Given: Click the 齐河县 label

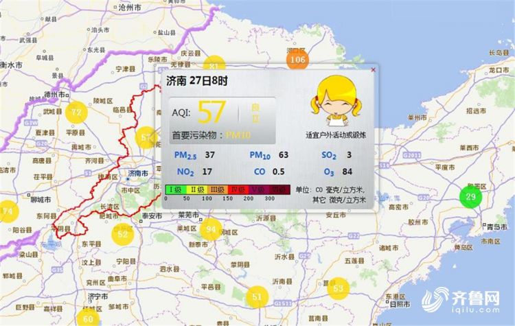Looking at the screenshot, I should (95, 161).
